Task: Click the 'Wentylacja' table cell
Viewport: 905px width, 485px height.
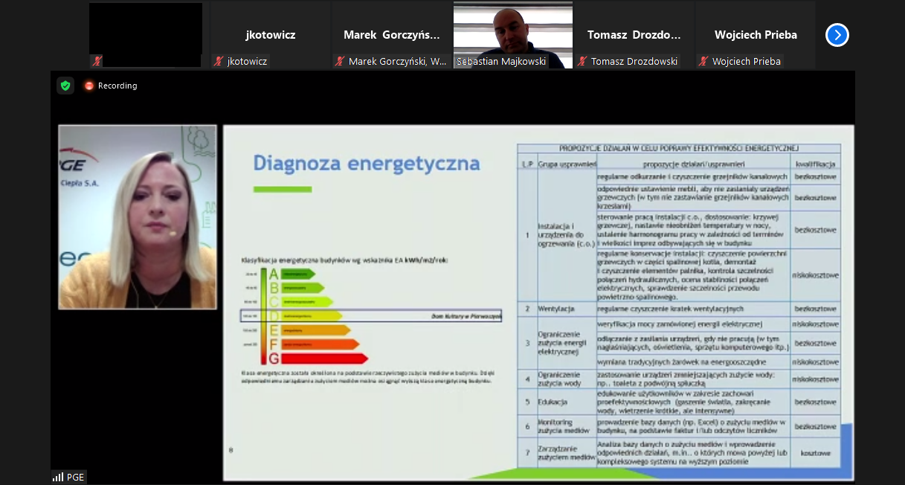Action: click(x=567, y=309)
